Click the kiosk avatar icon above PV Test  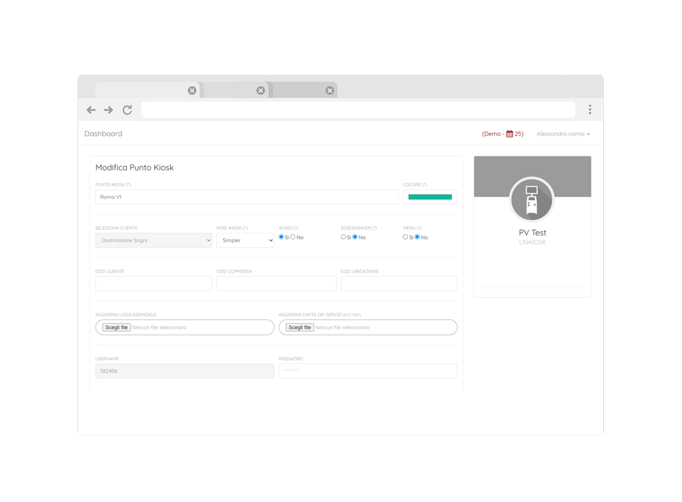point(531,200)
